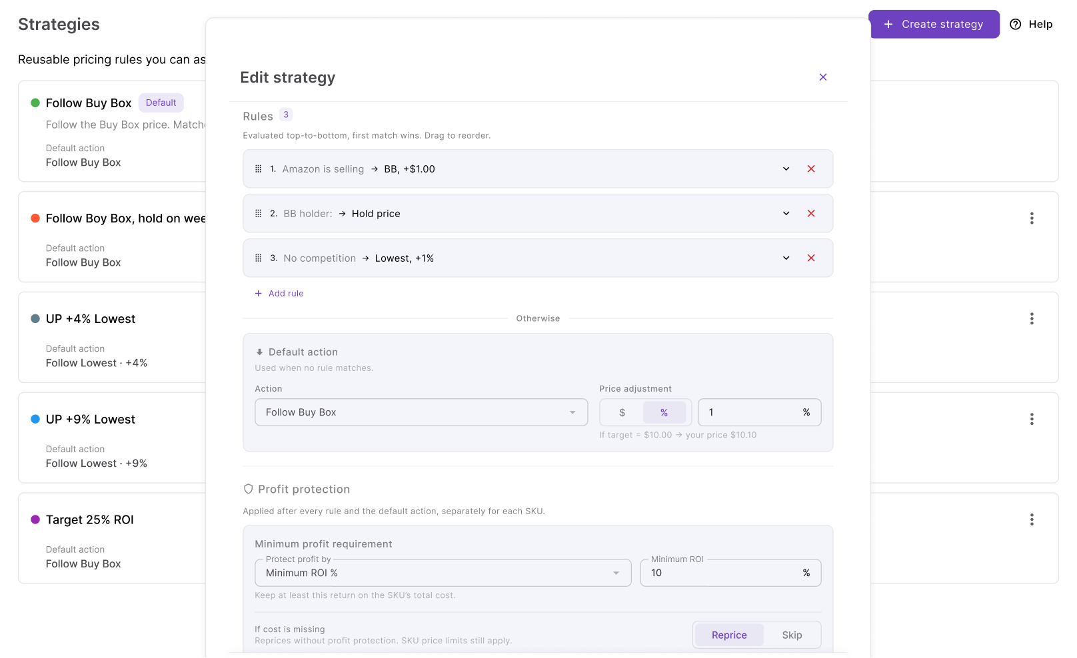Click the 'Lowest, +1%' rule action text
1077x658 pixels.
click(x=405, y=258)
